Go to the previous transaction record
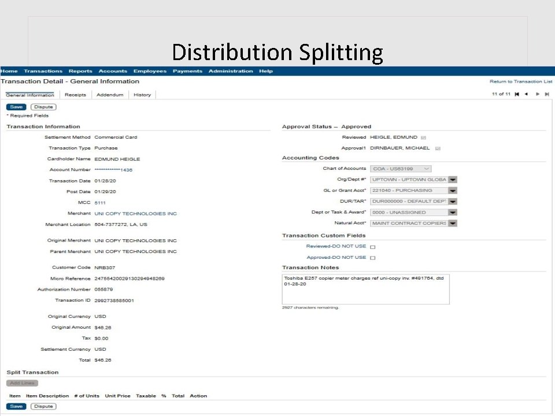 point(526,94)
